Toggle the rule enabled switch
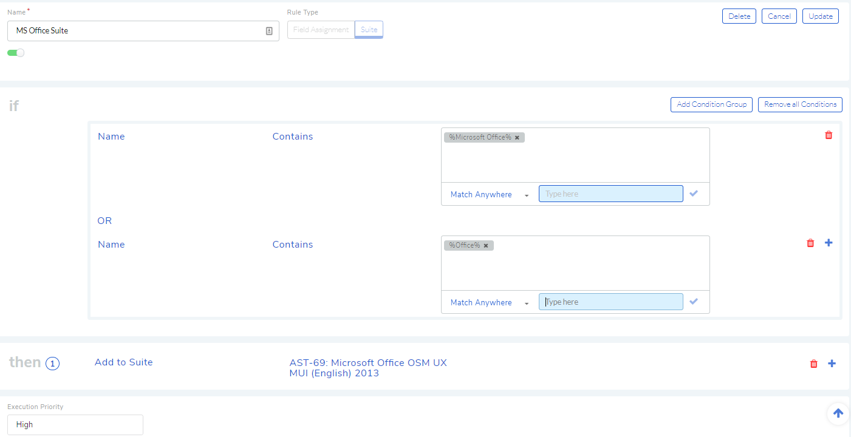 pyautogui.click(x=16, y=53)
